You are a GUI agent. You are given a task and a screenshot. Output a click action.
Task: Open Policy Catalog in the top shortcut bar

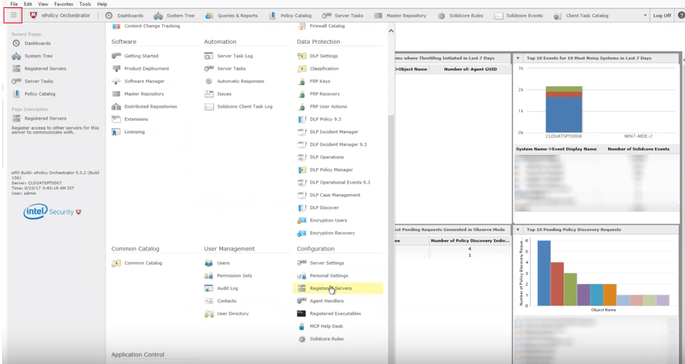tap(290, 15)
